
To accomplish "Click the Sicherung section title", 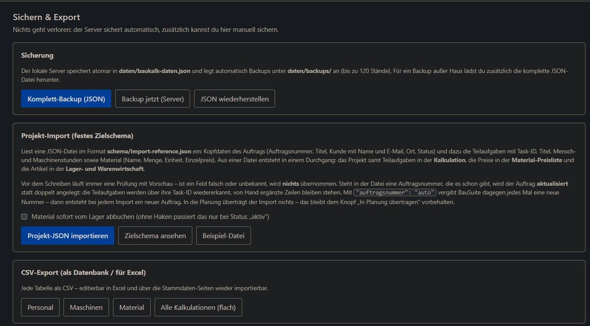I will click(37, 55).
